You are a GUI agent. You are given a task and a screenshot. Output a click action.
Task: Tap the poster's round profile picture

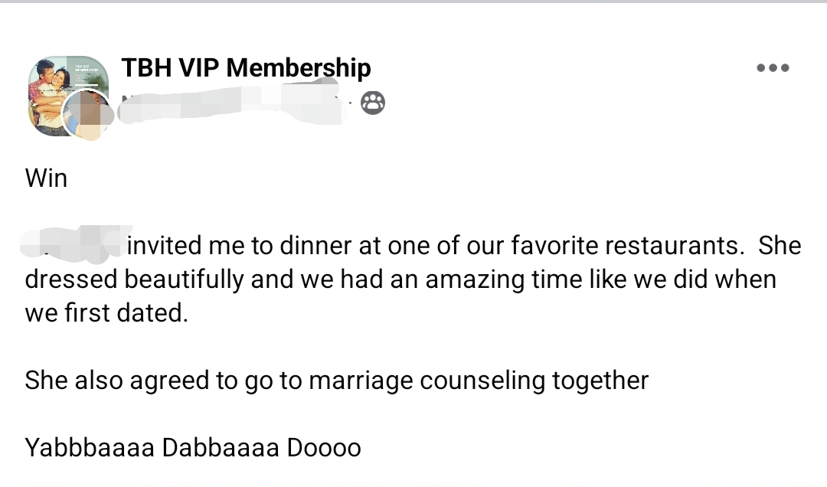[88, 115]
